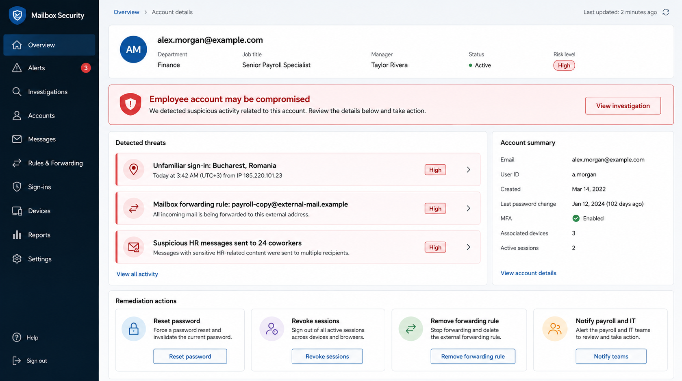Click the High risk level badge
682x381 pixels.
point(564,65)
